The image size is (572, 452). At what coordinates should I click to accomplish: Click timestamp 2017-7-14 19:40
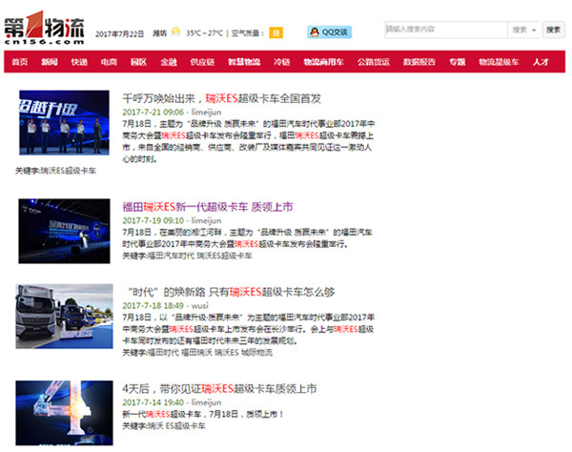point(153,402)
